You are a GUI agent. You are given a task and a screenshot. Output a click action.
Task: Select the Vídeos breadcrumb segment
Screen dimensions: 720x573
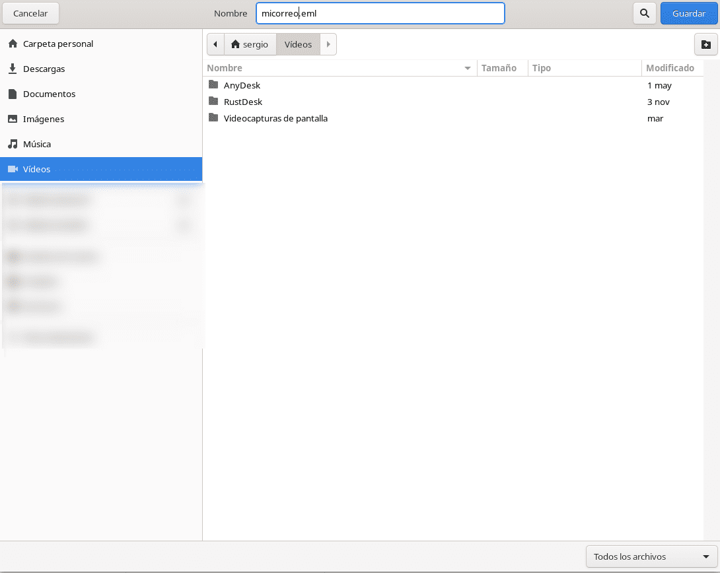[297, 44]
